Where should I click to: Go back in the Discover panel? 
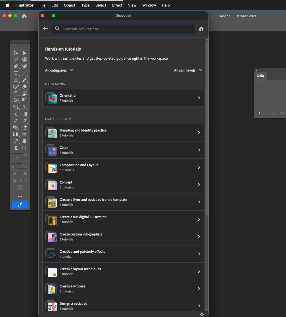point(46,29)
